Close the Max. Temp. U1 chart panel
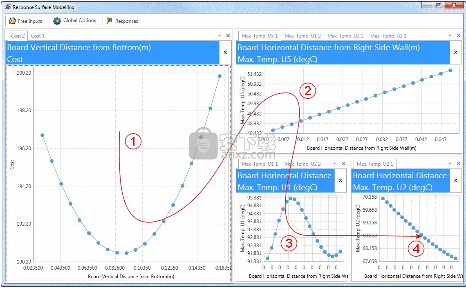The image size is (466, 288). [343, 164]
